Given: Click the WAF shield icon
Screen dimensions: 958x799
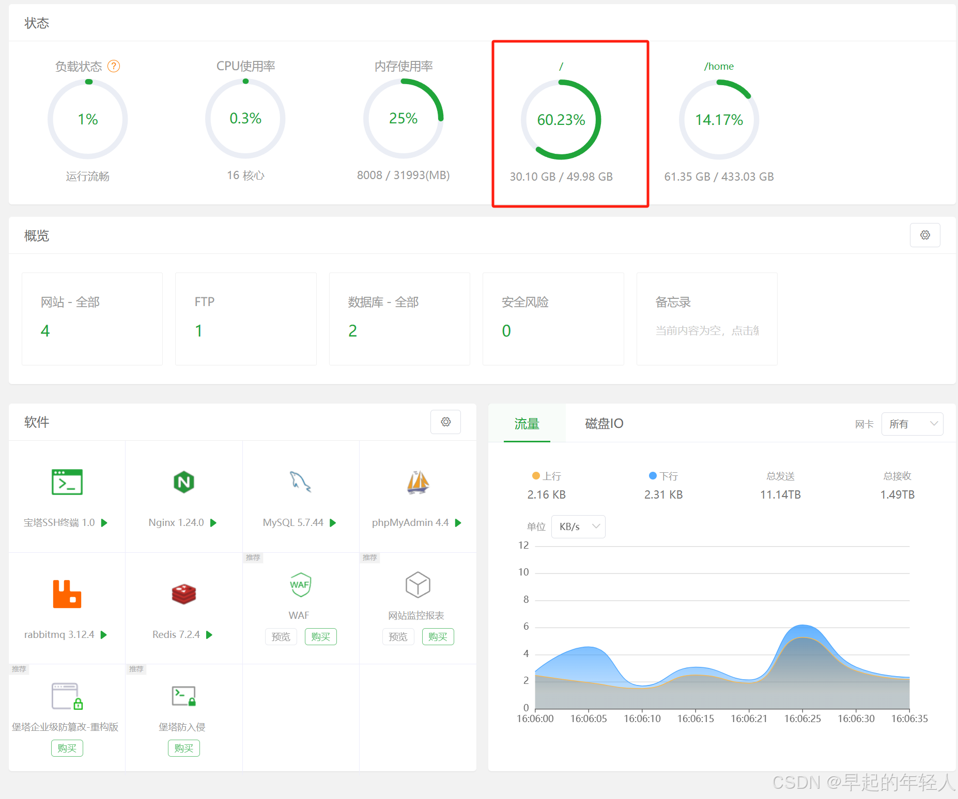Looking at the screenshot, I should pyautogui.click(x=301, y=585).
